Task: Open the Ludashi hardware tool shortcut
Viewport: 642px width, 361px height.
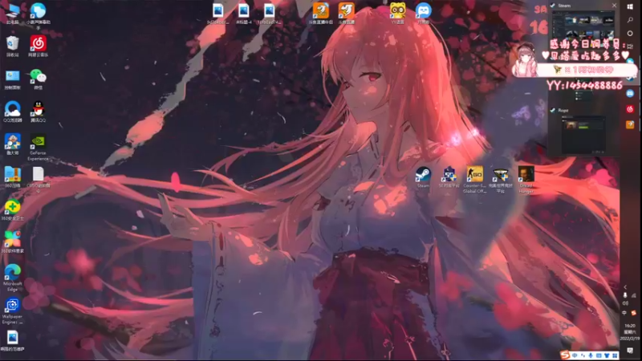Action: [13, 144]
